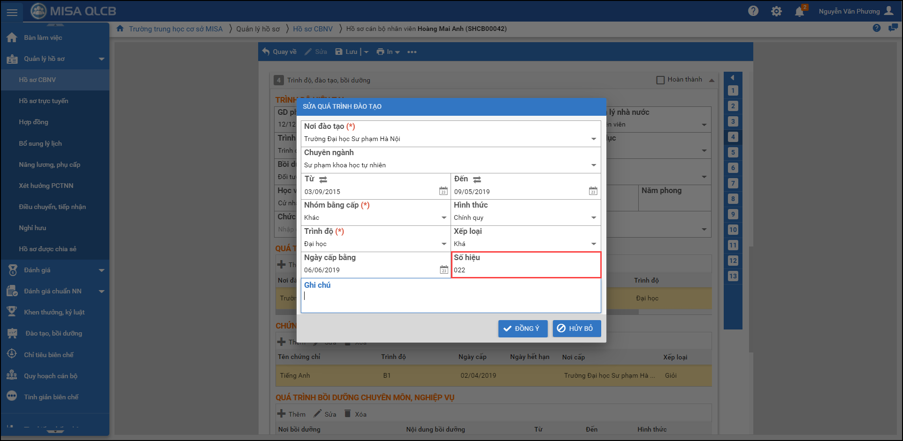Confirm with the ĐỒNG Ý button
Viewport: 903px width, 441px height.
[x=522, y=329]
